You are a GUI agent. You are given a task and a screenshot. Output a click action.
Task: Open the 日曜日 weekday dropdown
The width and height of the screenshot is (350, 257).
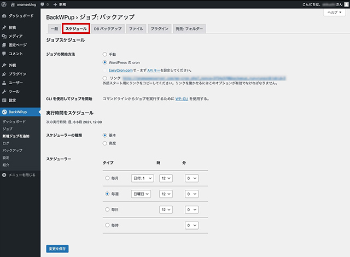pyautogui.click(x=141, y=194)
